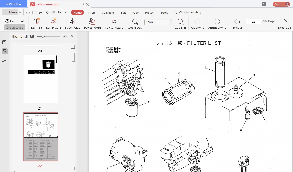Select page 21 thumbnail
Screen dimensions: 293x172
point(41,79)
